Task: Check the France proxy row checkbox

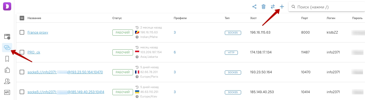Action: pyautogui.click(x=22, y=32)
